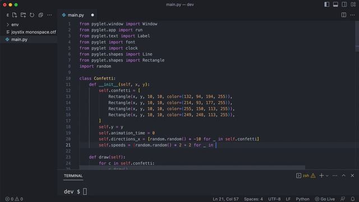Select the TERMINAL panel tab
This screenshot has width=359, height=202.
73,176
